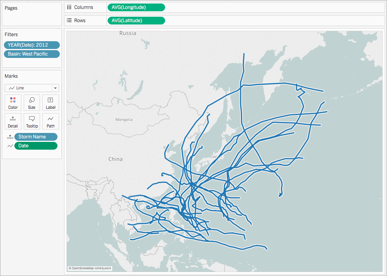Click the path icon beside Date pill
Image resolution: width=387 pixels, height=276 pixels.
click(10, 146)
